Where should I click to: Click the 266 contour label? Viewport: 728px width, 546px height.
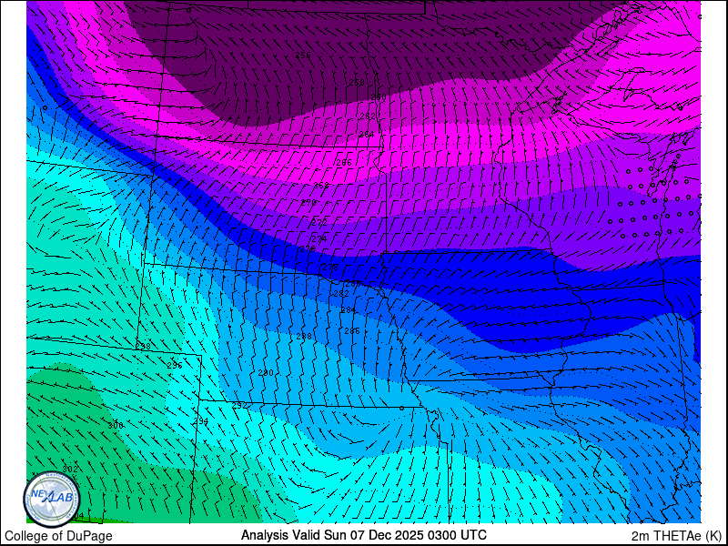click(344, 163)
